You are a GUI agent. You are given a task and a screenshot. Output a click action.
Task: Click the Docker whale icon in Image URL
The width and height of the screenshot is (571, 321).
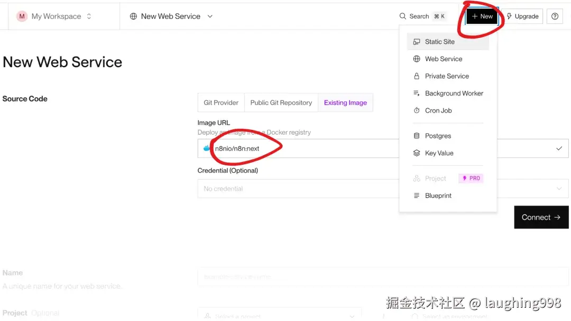(207, 148)
